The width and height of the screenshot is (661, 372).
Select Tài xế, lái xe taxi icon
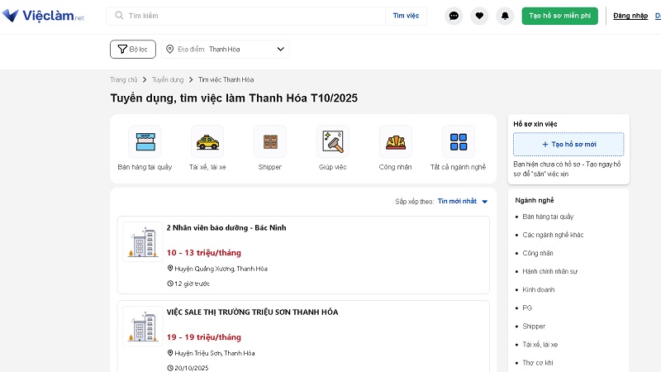tap(207, 141)
